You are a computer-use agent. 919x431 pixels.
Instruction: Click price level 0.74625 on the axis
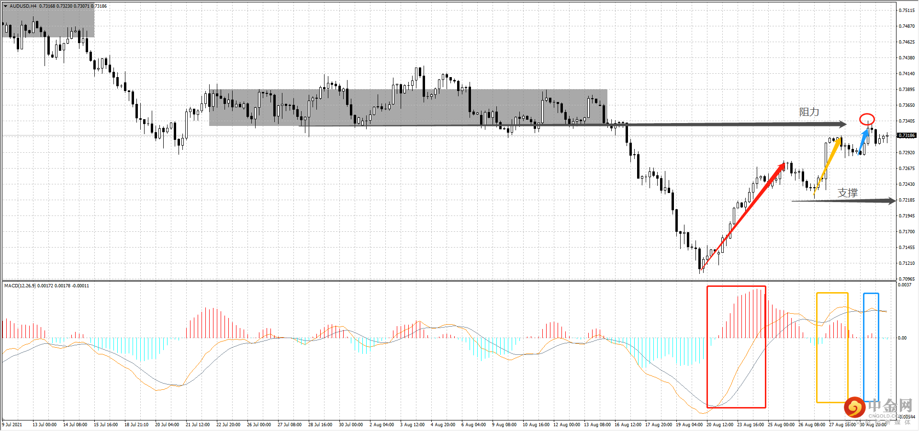tap(907, 42)
